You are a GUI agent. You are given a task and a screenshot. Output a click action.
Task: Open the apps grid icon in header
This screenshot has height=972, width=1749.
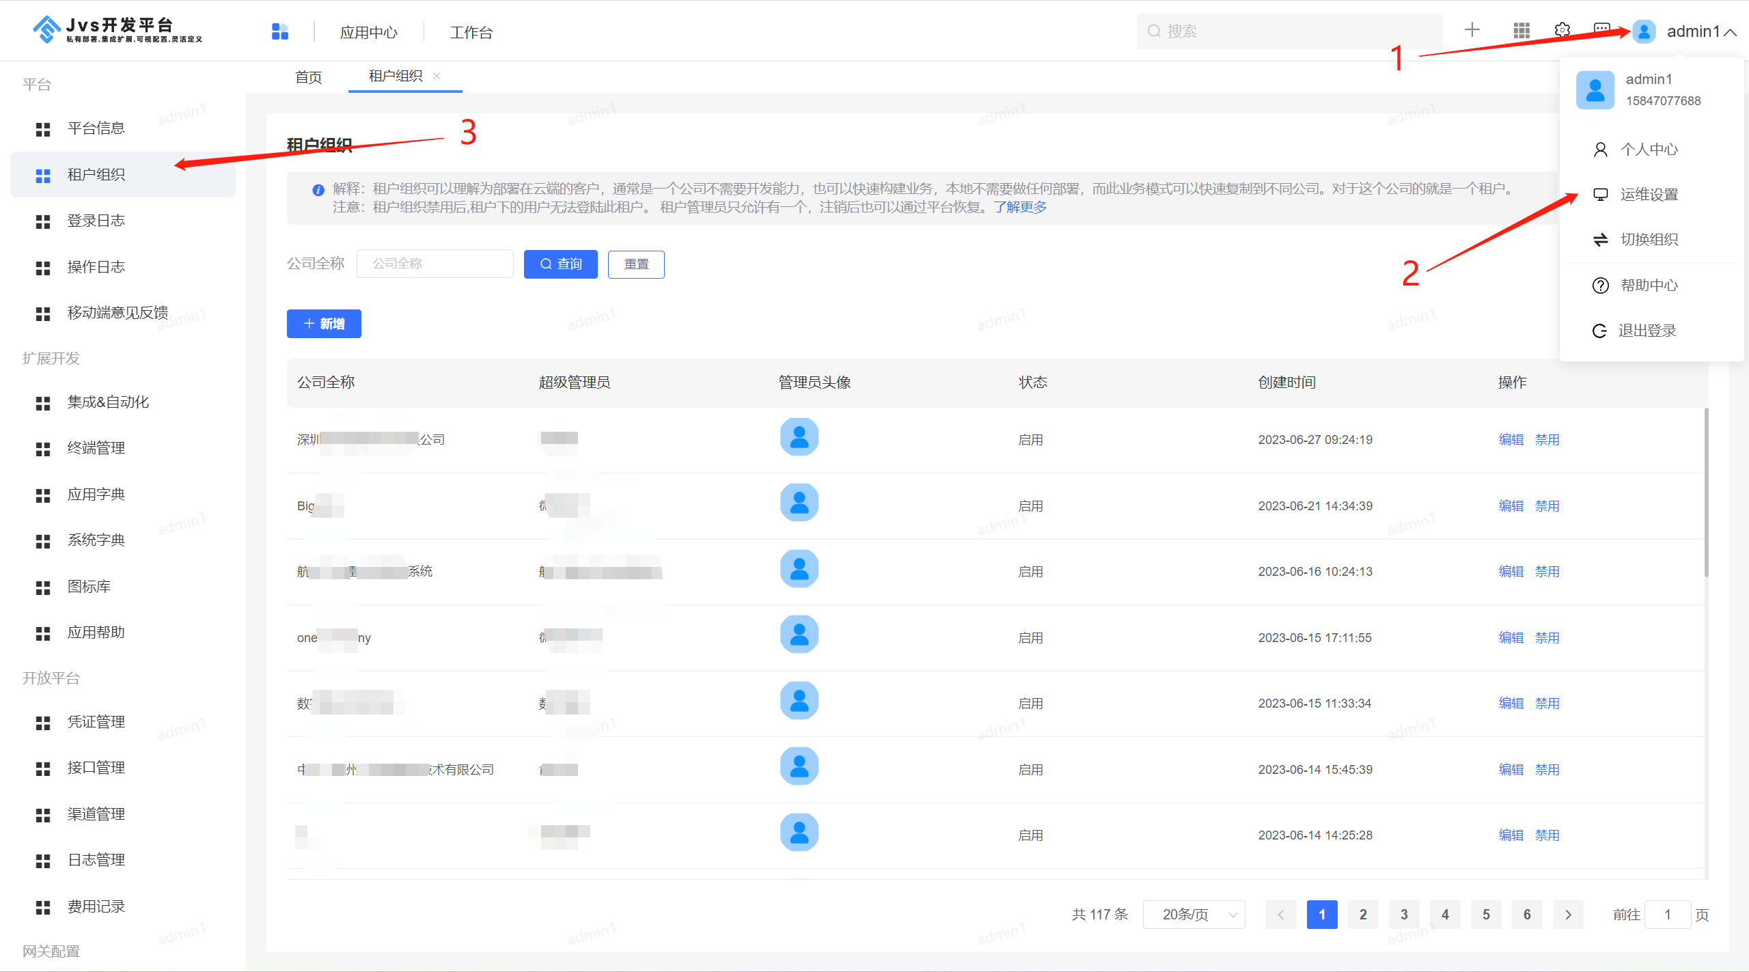[x=1521, y=31]
